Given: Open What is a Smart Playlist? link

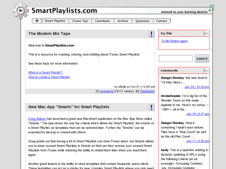Looking at the screenshot, I should tap(46, 73).
